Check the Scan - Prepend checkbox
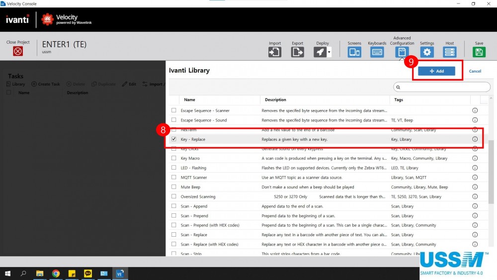The image size is (497, 280). [x=173, y=215]
